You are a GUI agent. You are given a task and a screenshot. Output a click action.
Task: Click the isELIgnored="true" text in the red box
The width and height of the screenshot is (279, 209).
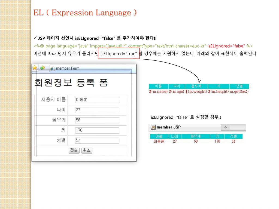119,54
